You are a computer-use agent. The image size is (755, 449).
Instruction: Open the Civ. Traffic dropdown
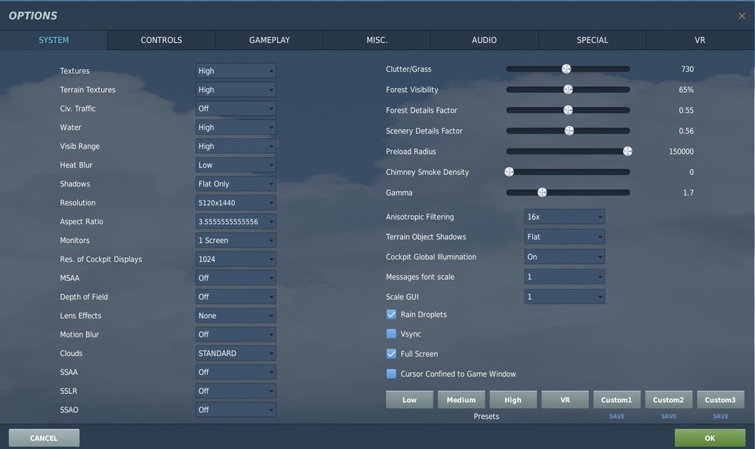235,108
